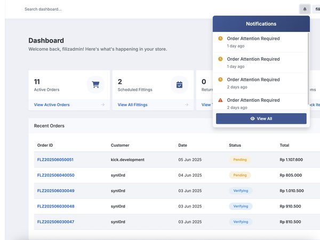The image size is (320, 240).
Task: Open order FLZ202506030049
Action: (55, 190)
